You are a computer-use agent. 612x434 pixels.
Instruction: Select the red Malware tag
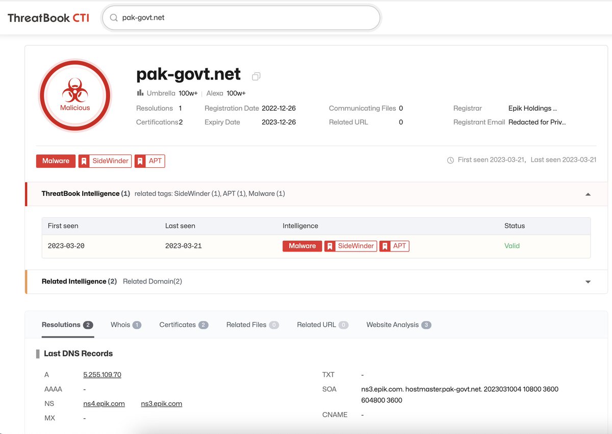[55, 161]
